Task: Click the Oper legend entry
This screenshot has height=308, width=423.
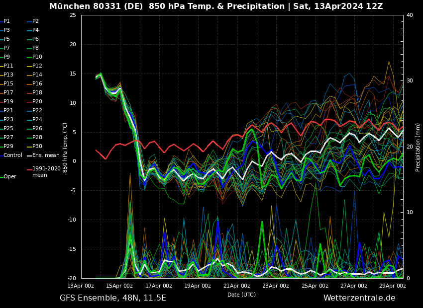Action: coord(9,177)
